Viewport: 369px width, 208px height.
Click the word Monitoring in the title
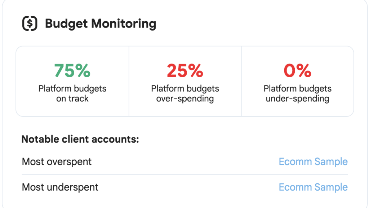(x=124, y=23)
